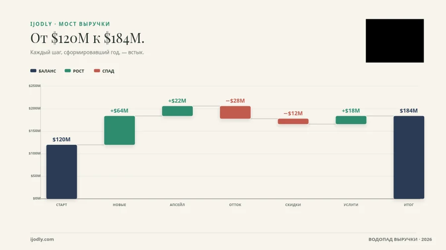Viewport: 446px width, 250px height.
Task: Click the БАЛАНС legend swatch
Action: pyautogui.click(x=33, y=71)
